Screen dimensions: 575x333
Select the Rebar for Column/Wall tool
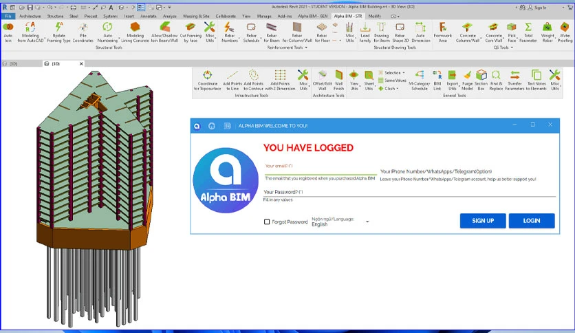[x=297, y=32]
